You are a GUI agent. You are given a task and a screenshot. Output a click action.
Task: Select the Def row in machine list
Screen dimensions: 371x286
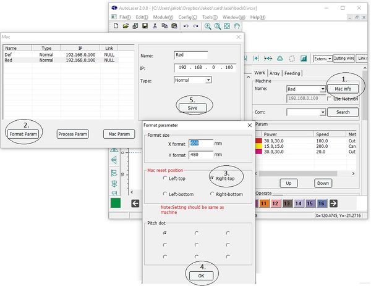[61, 55]
